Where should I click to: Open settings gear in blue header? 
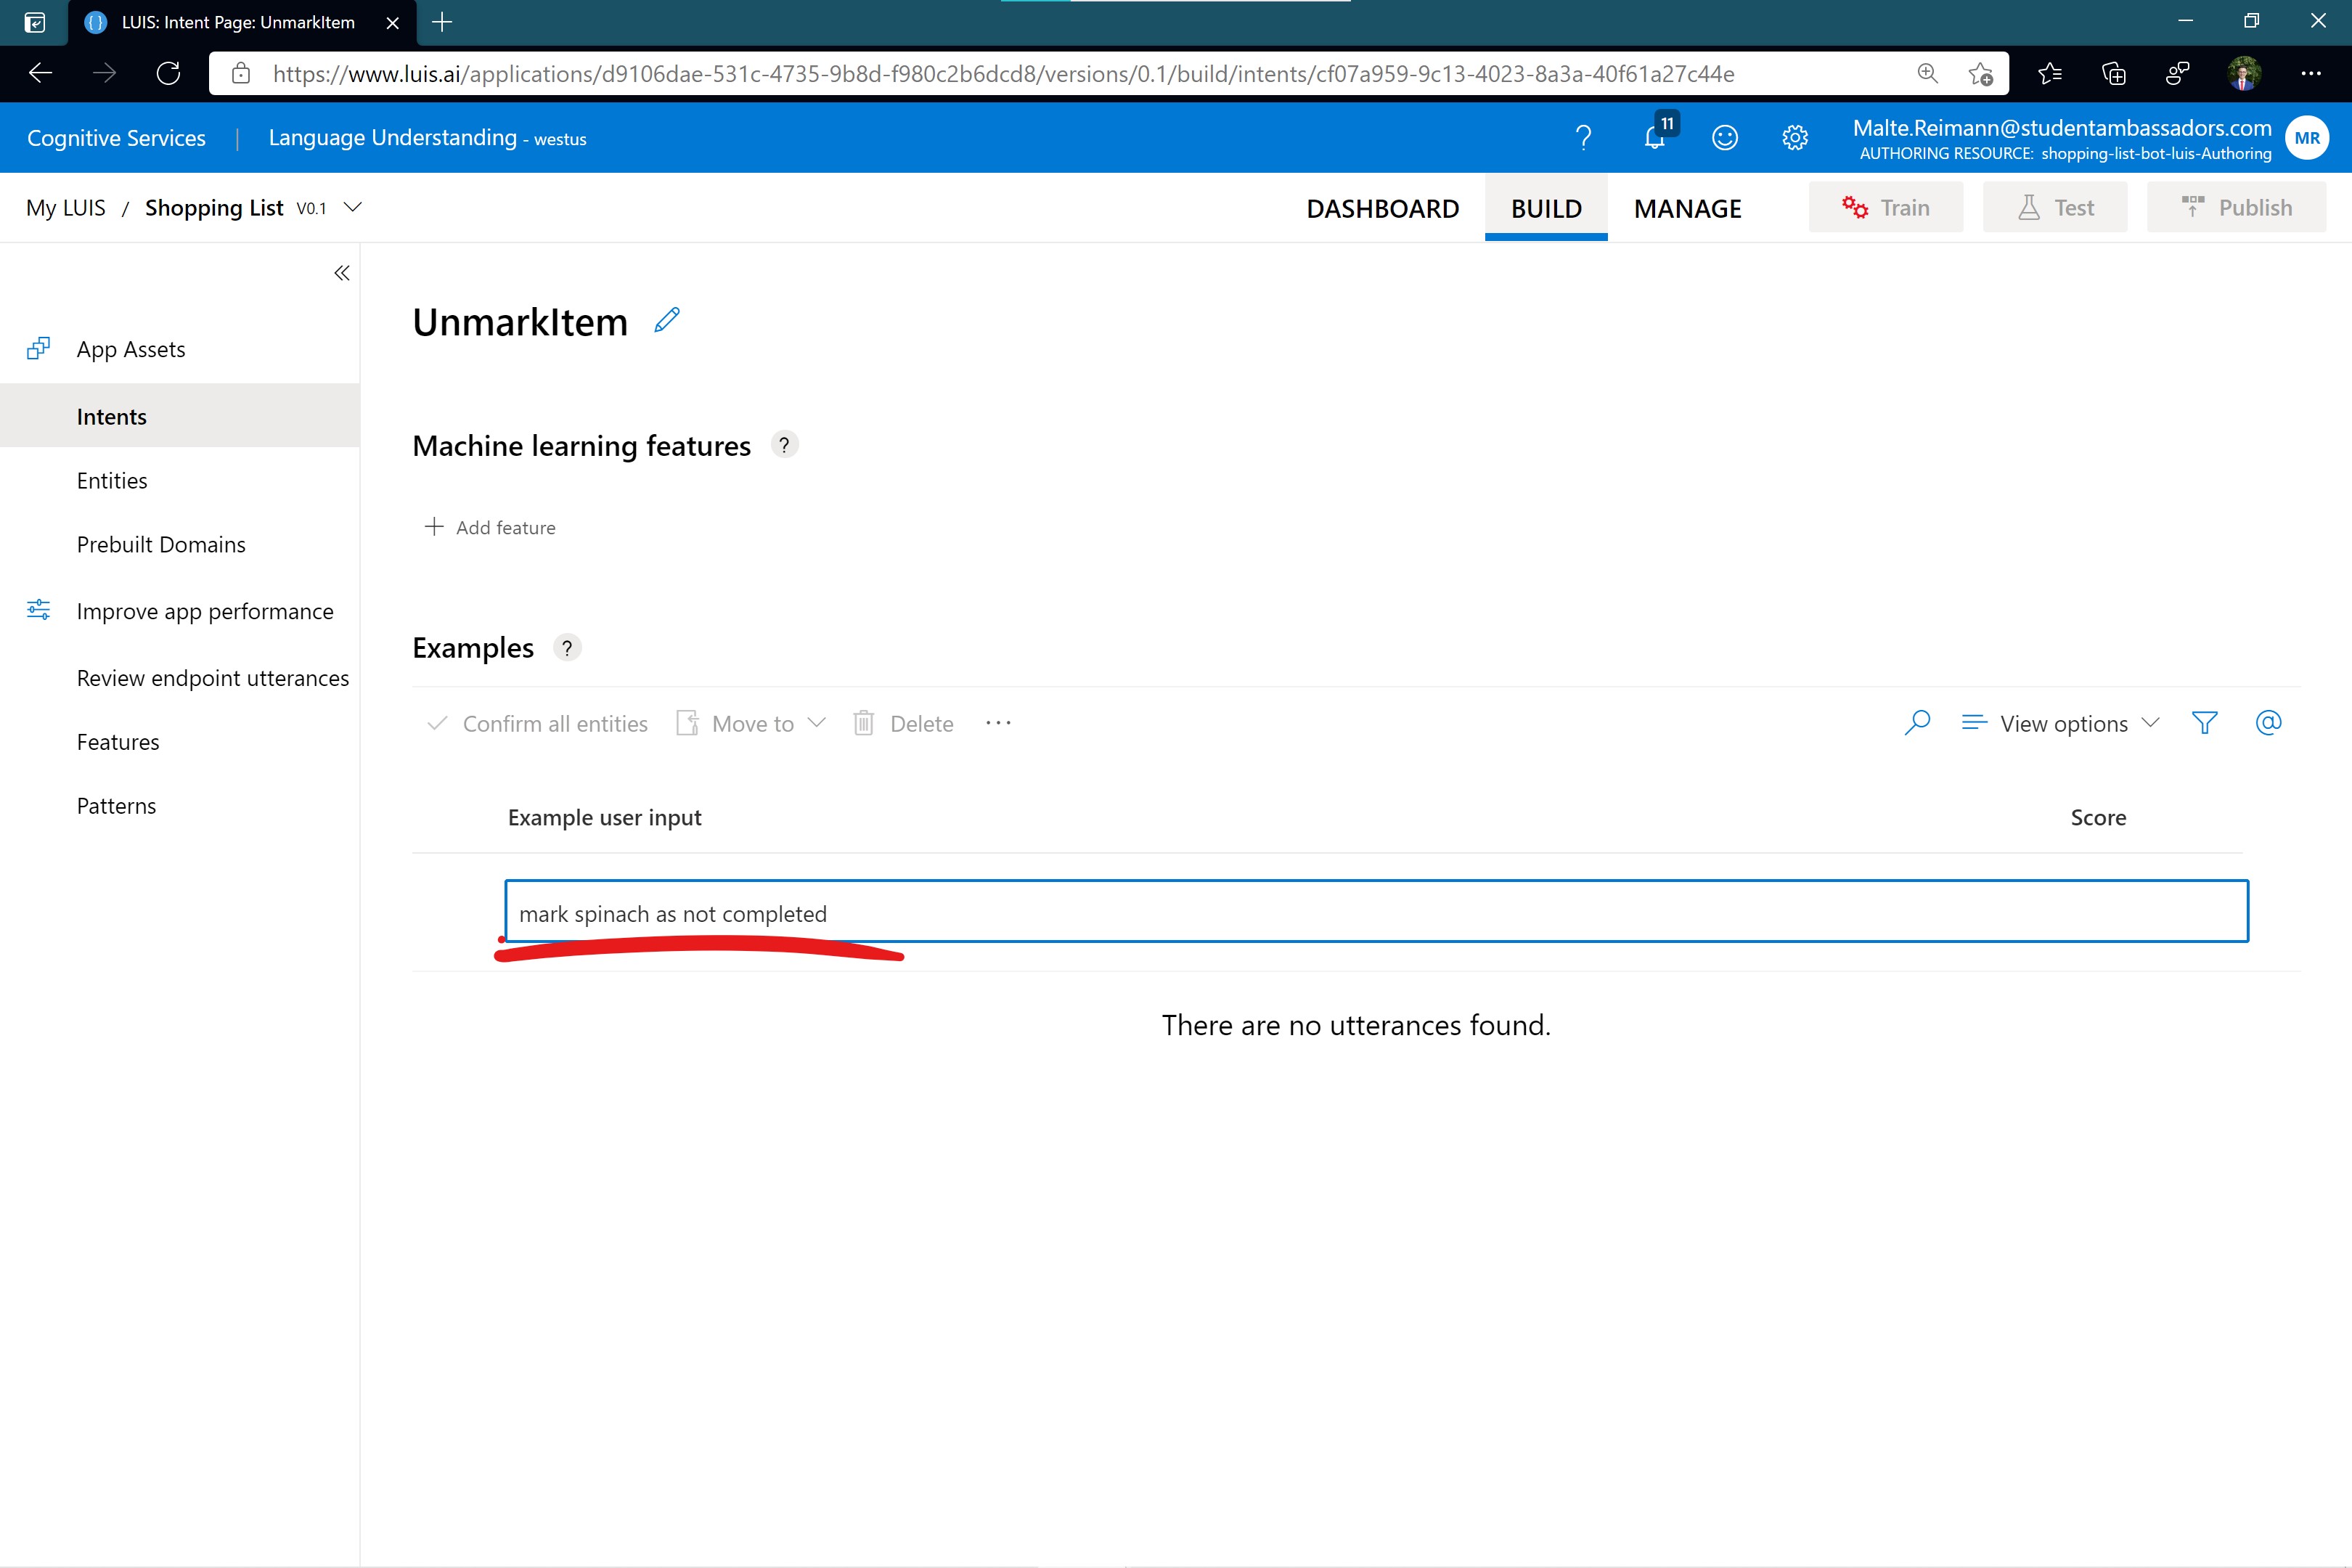(1795, 138)
